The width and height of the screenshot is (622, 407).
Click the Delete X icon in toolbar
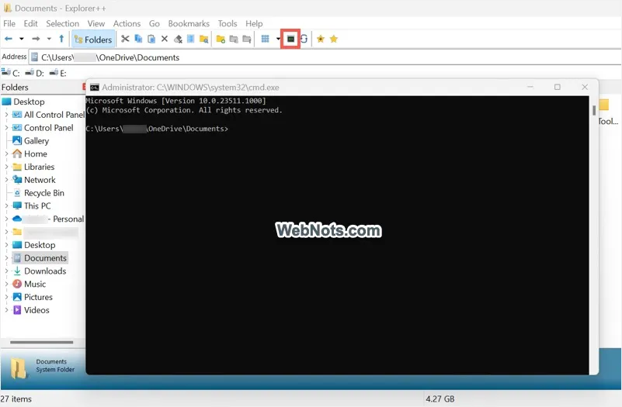click(x=164, y=39)
